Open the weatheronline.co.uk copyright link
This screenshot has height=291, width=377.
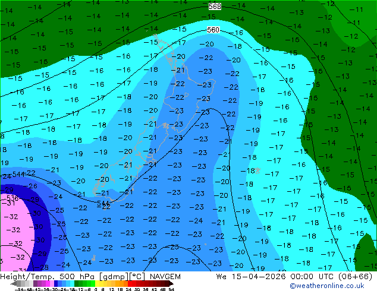point(326,286)
